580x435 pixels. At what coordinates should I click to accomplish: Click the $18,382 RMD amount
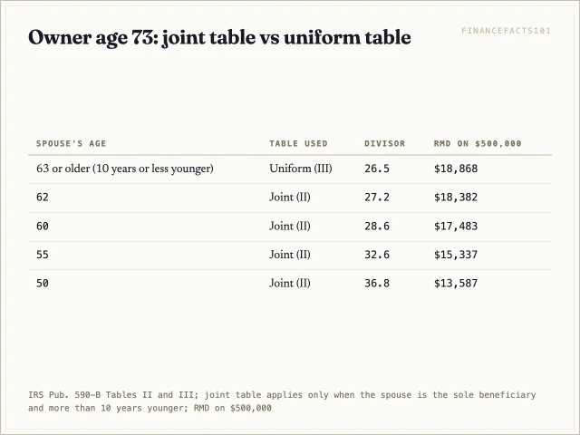coord(456,198)
